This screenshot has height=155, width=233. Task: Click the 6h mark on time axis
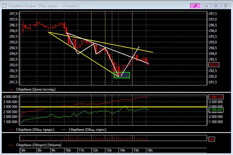point(23,150)
